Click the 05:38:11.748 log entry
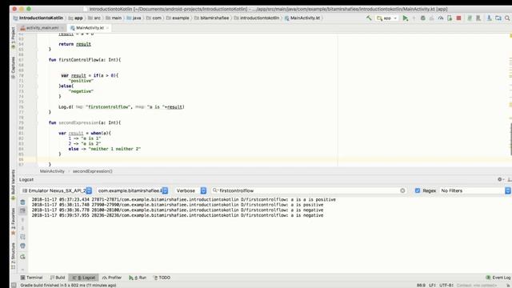Viewport: 512px width, 288px height. coord(178,205)
